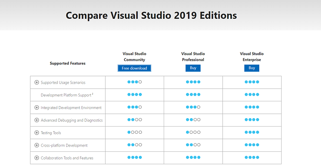
Task: Click the Supported Features column heading
Action: [x=67, y=63]
